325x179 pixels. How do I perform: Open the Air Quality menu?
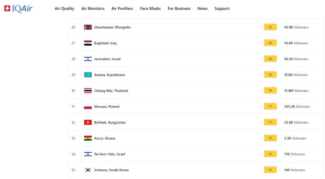(65, 9)
